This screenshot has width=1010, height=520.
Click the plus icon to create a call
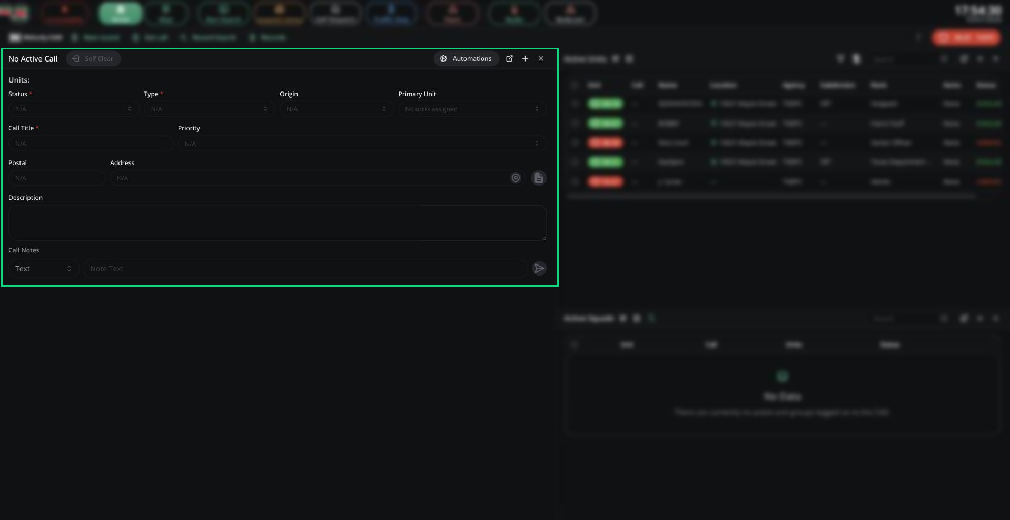coord(525,59)
